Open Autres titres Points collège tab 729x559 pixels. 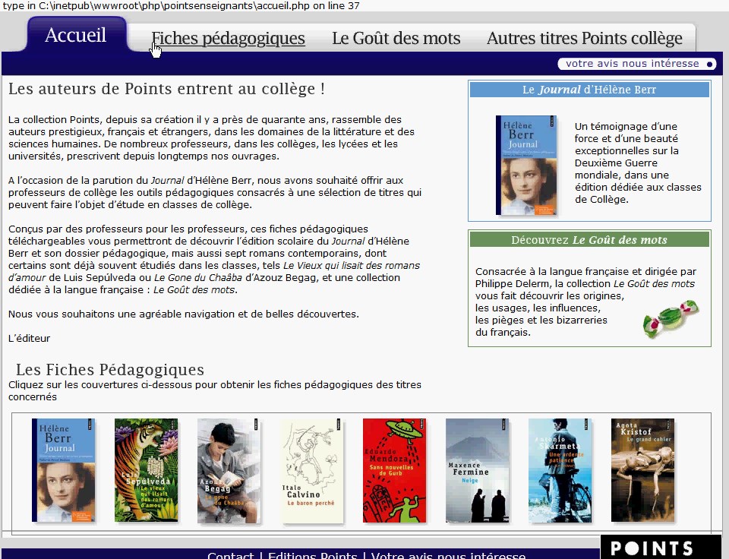point(585,38)
